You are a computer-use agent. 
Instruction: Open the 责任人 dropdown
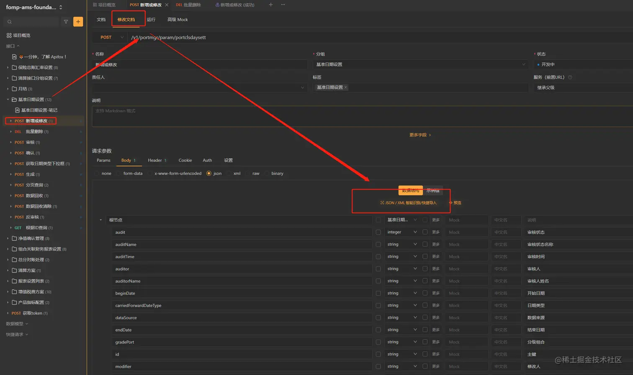[x=199, y=87]
